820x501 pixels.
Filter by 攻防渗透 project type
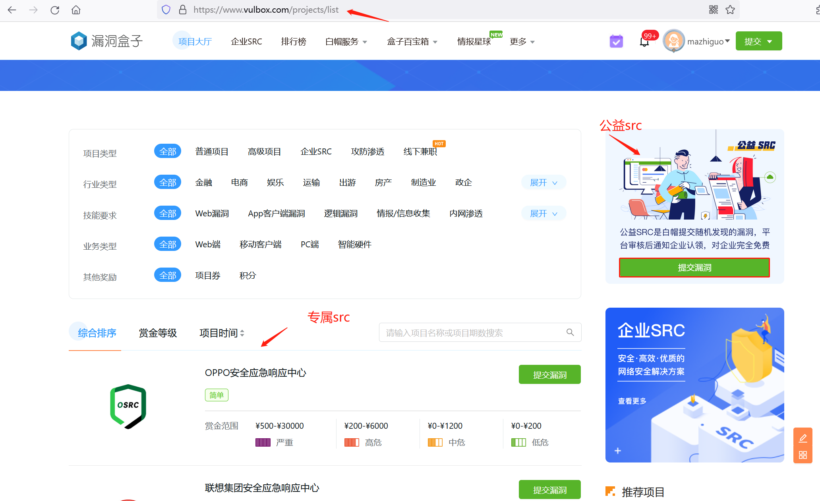367,151
